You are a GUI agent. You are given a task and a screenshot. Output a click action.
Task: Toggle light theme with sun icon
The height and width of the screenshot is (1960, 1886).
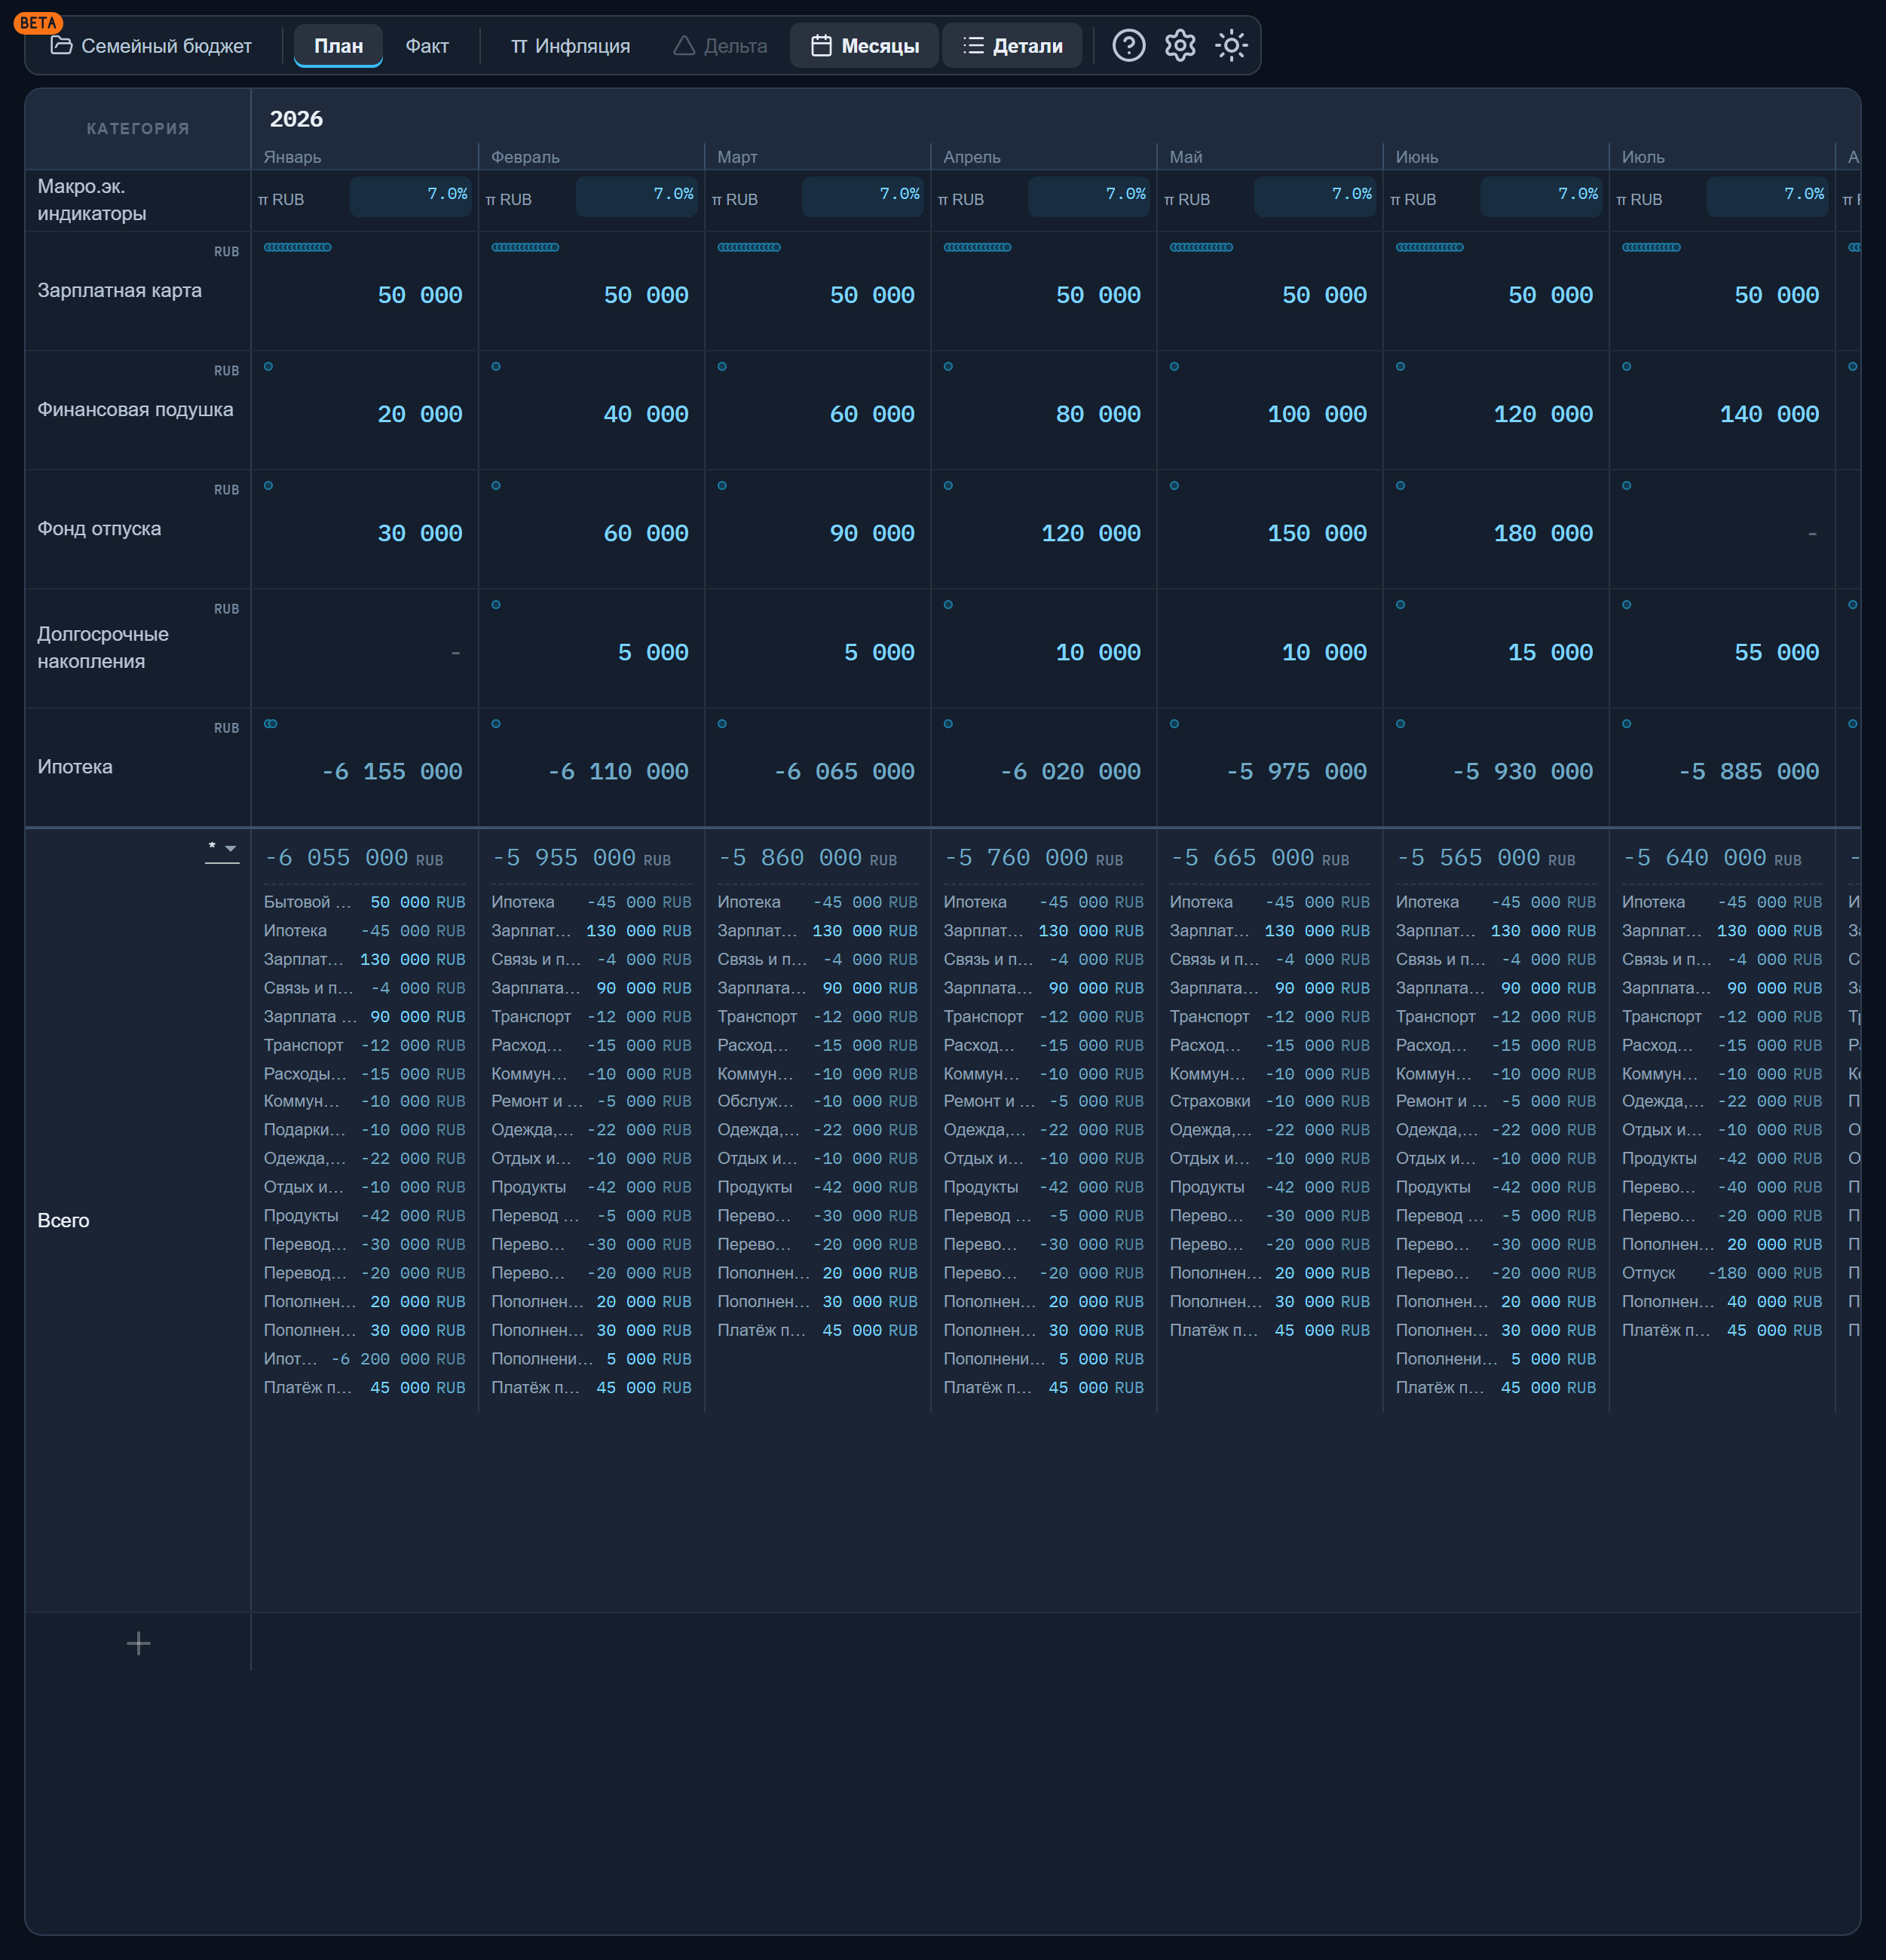[1231, 46]
